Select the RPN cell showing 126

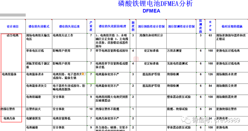(210, 78)
